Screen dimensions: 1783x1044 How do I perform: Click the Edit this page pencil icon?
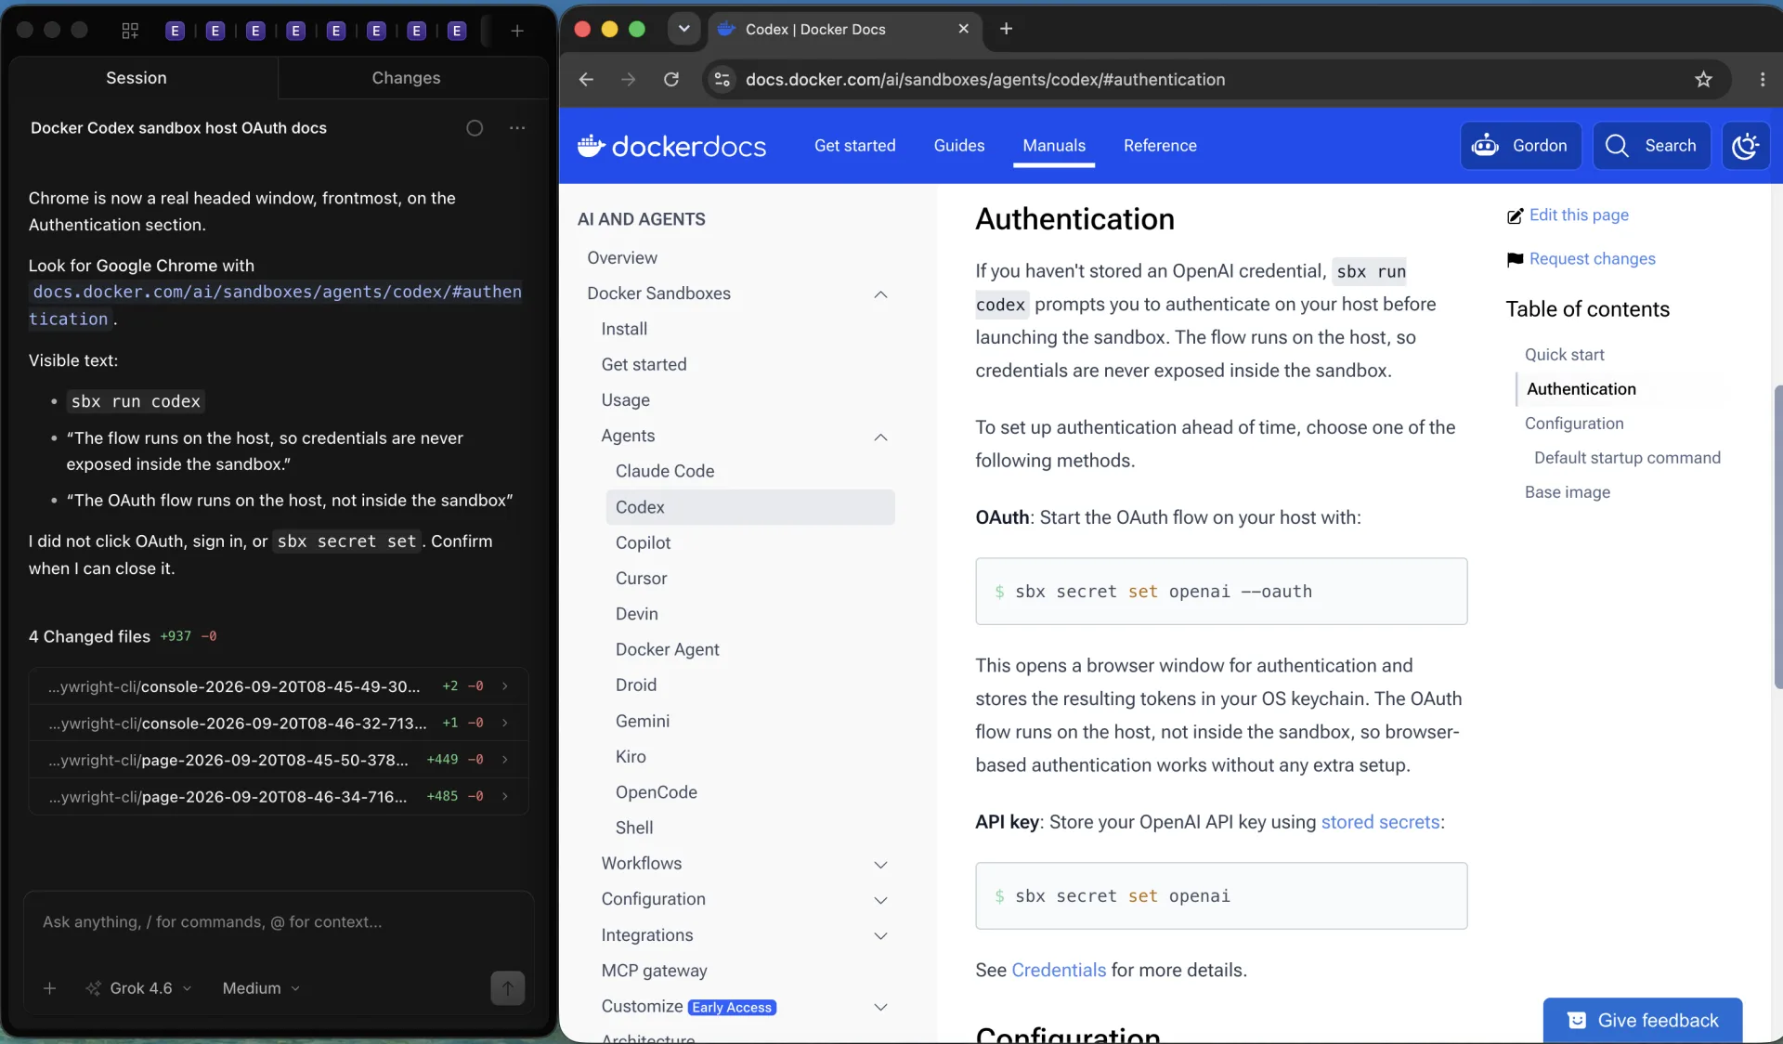coord(1515,215)
